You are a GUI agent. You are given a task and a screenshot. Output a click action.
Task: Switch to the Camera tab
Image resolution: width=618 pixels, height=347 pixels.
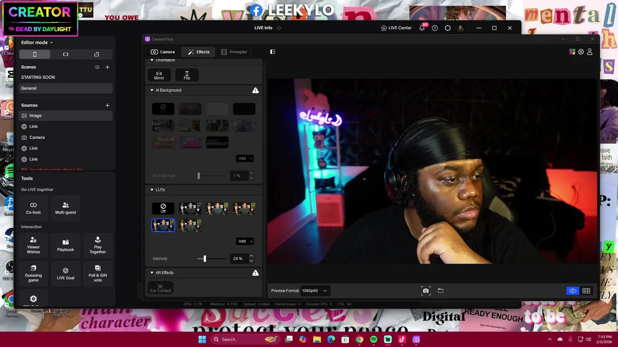(x=163, y=52)
